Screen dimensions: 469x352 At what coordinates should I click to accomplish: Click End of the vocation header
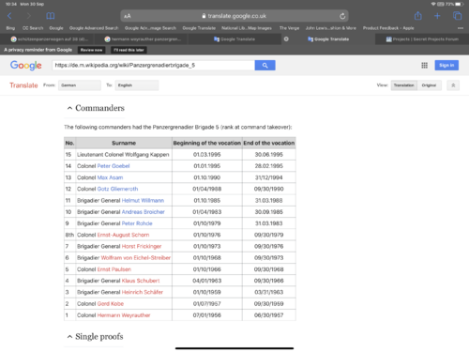(x=269, y=143)
